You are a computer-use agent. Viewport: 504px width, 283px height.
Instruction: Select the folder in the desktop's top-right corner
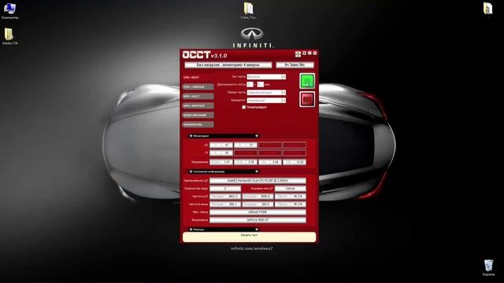488,9
